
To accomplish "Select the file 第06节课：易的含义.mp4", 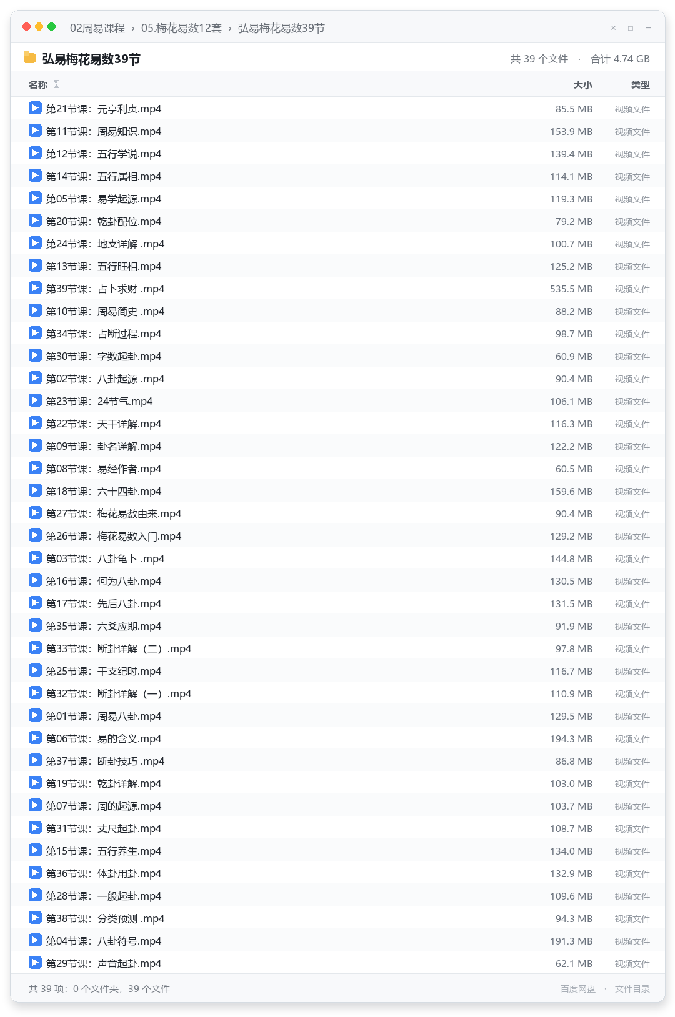I will point(337,738).
